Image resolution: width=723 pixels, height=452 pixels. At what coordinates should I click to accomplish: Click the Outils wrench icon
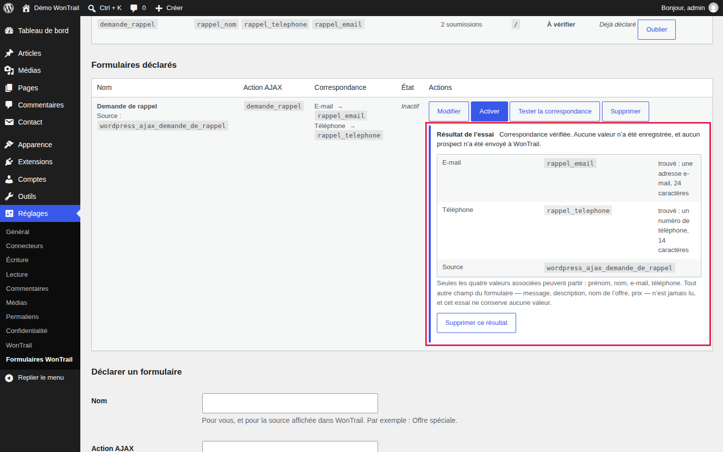(x=9, y=196)
